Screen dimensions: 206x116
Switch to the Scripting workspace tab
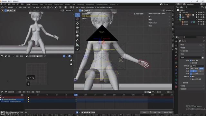point(112,5)
